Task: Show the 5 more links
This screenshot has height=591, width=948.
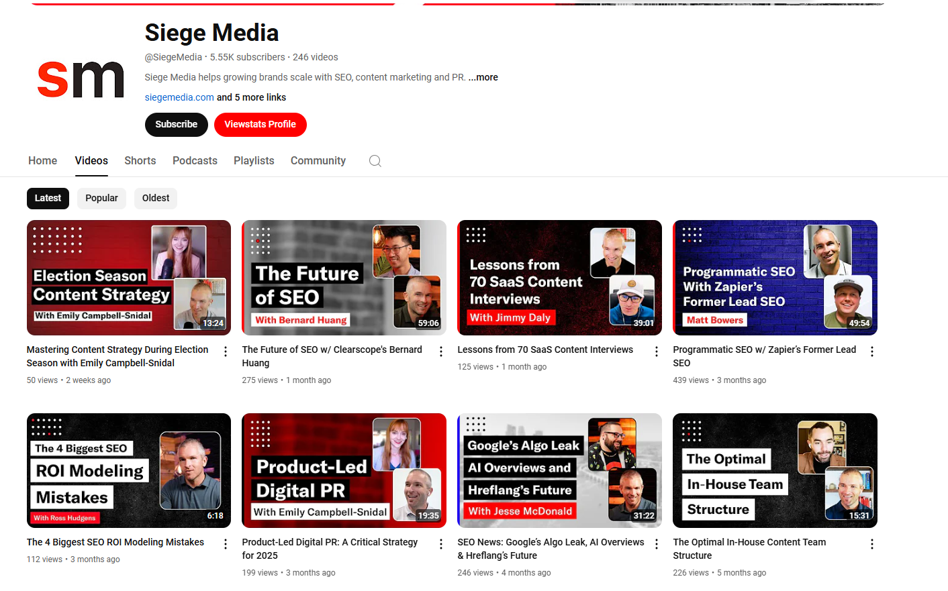Action: 251,97
